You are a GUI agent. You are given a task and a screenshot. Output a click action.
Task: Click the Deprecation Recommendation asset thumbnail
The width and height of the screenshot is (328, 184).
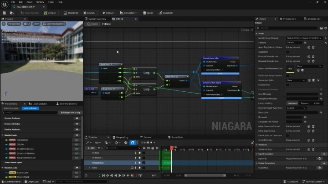pos(290,68)
